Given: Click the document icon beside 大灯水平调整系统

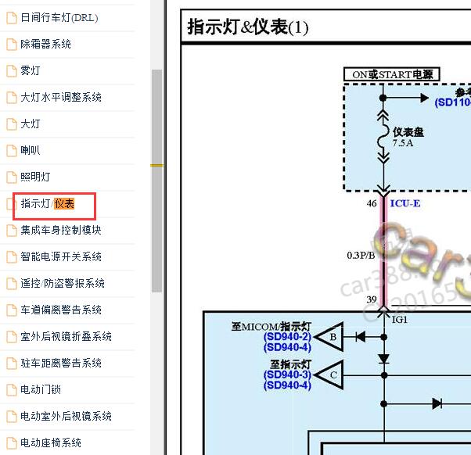Looking at the screenshot, I should (x=12, y=97).
